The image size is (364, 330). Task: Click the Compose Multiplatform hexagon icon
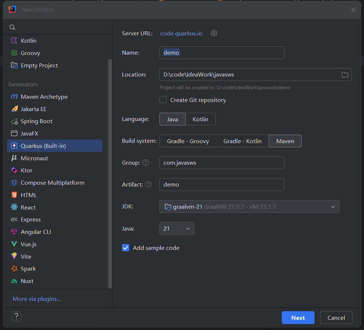click(14, 182)
